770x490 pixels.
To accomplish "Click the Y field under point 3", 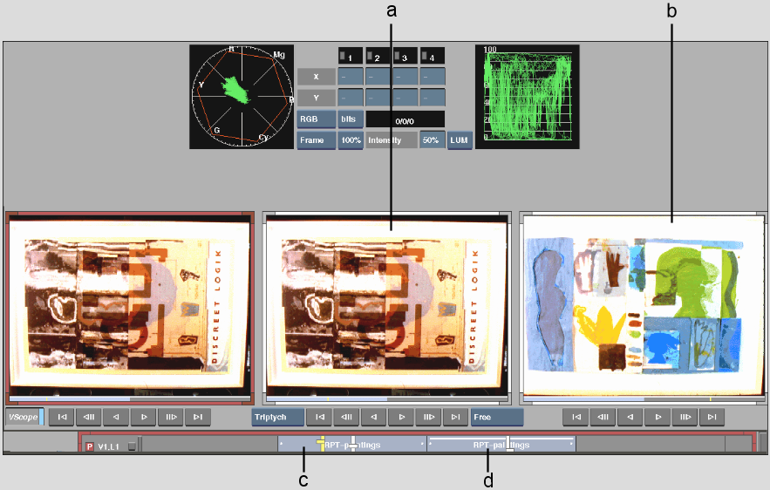I will click(x=405, y=98).
